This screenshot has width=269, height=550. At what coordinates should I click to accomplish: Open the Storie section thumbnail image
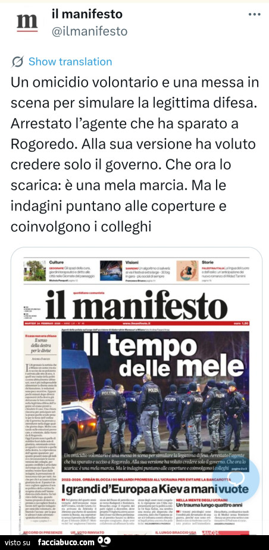187,271
